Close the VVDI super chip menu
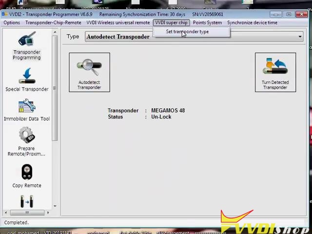 click(x=171, y=23)
